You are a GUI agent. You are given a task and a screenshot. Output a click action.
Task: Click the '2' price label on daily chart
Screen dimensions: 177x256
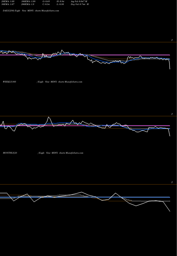point(172,40)
